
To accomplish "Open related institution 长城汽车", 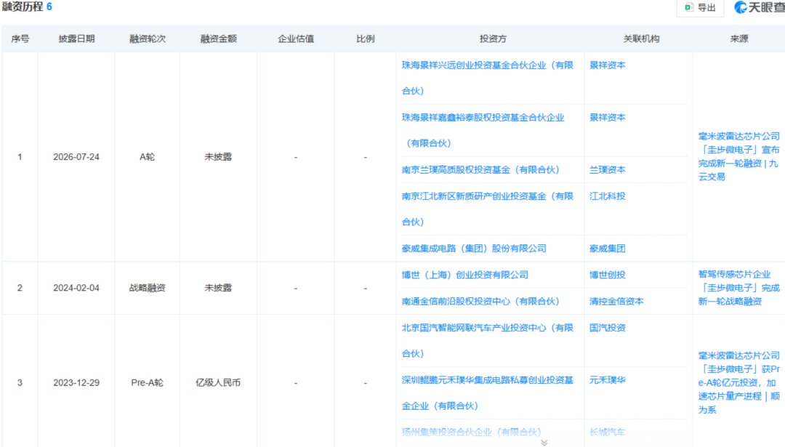I will [607, 432].
